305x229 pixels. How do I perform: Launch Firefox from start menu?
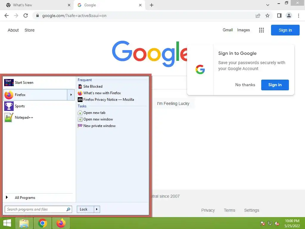[x=35, y=95]
